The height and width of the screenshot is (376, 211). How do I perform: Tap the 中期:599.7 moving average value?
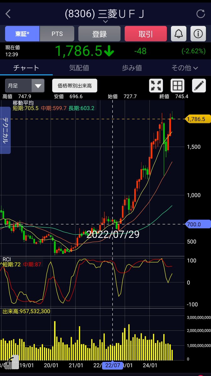[54, 108]
